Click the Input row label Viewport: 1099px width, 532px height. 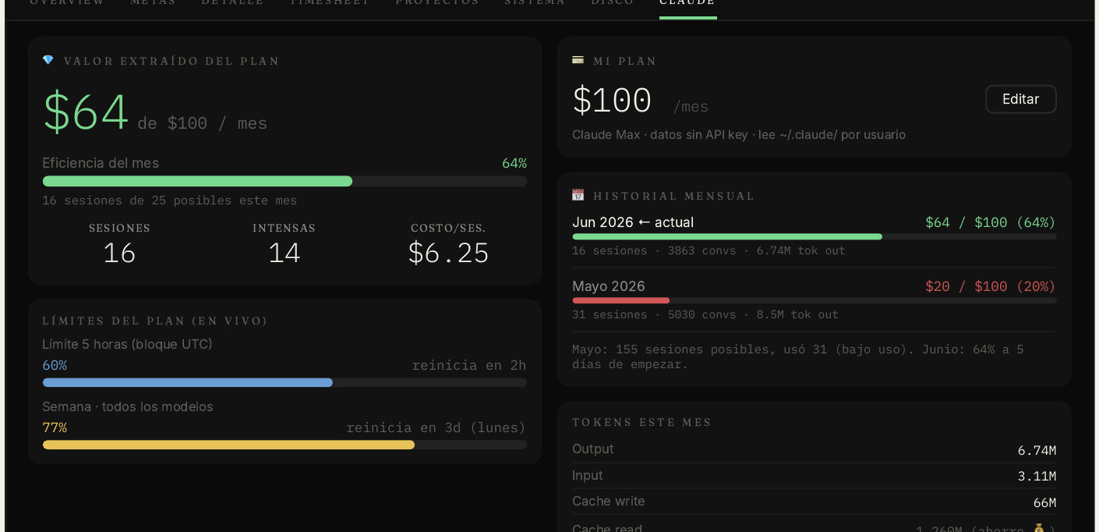[x=588, y=475]
